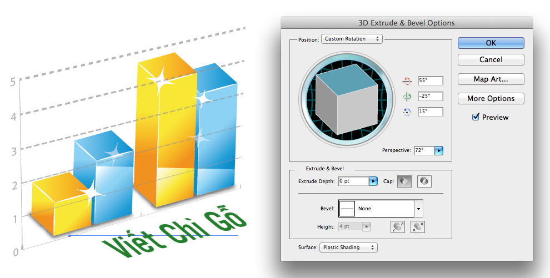Toggle the Preview checkbox
Viewport: 550px width, 278px height.
[476, 117]
